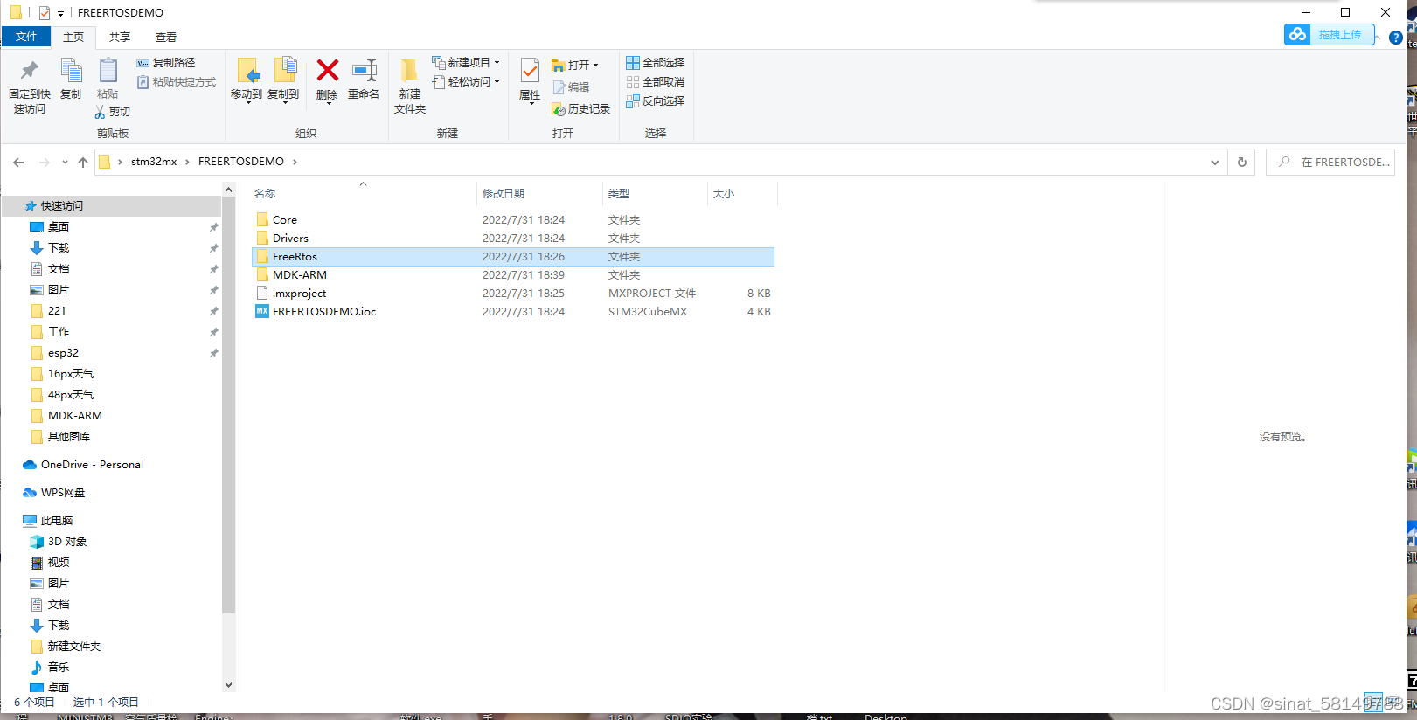Click Select all (全部选择)

click(656, 63)
